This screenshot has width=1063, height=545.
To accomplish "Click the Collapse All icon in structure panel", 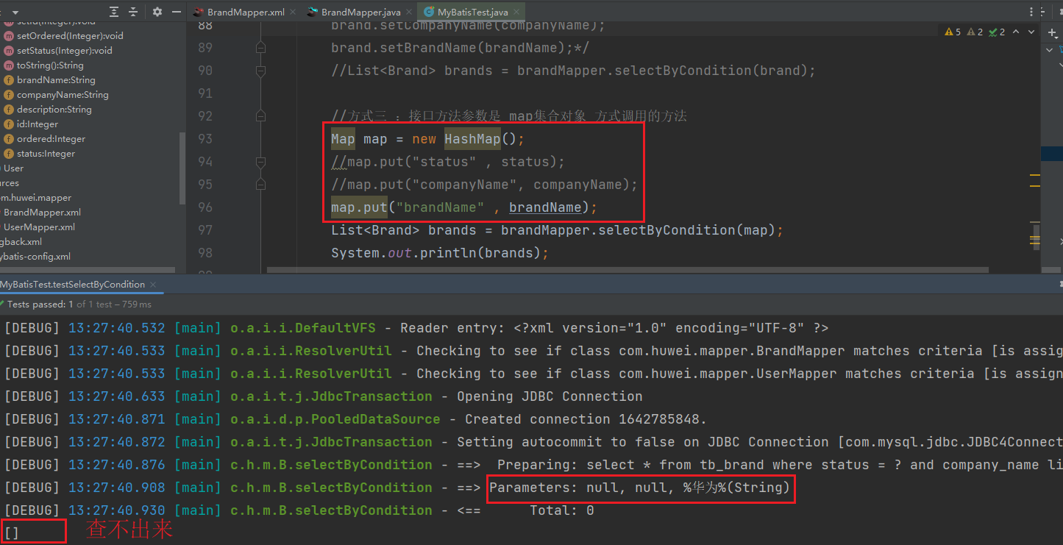I will tap(133, 12).
